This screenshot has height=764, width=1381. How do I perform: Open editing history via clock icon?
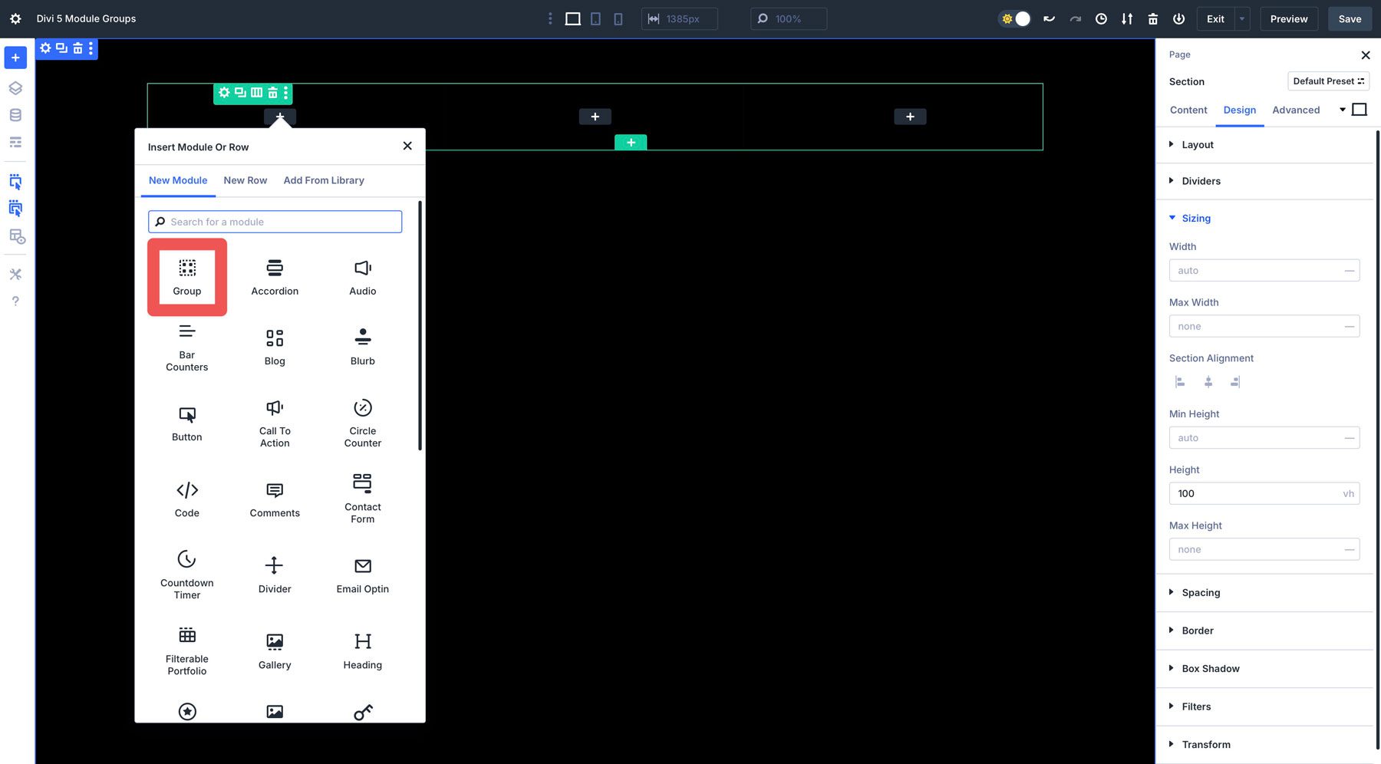pyautogui.click(x=1102, y=18)
